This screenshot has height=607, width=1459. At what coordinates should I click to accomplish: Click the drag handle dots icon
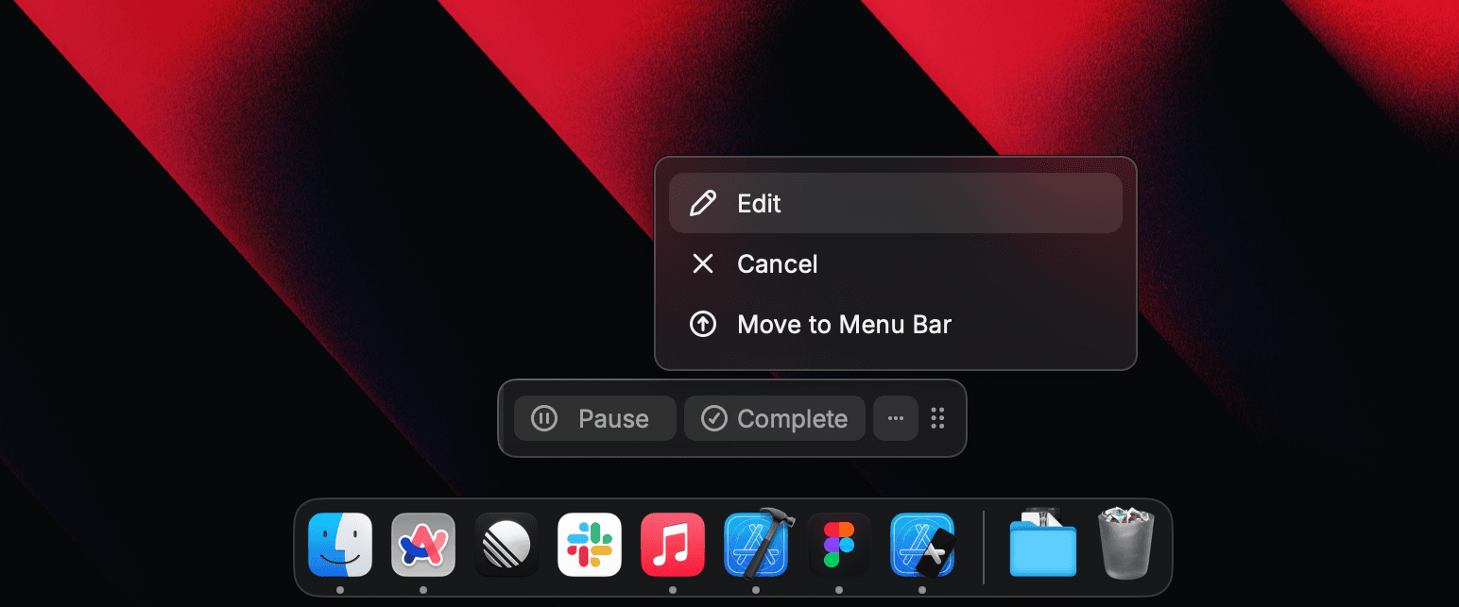(937, 418)
